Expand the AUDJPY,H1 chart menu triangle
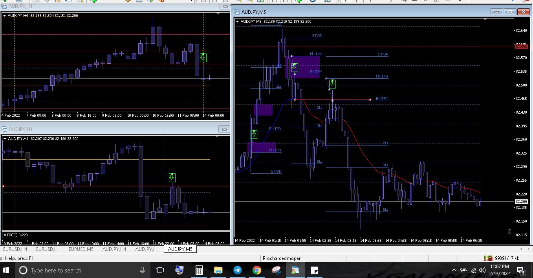Image resolution: width=533 pixels, height=278 pixels. click(5, 138)
